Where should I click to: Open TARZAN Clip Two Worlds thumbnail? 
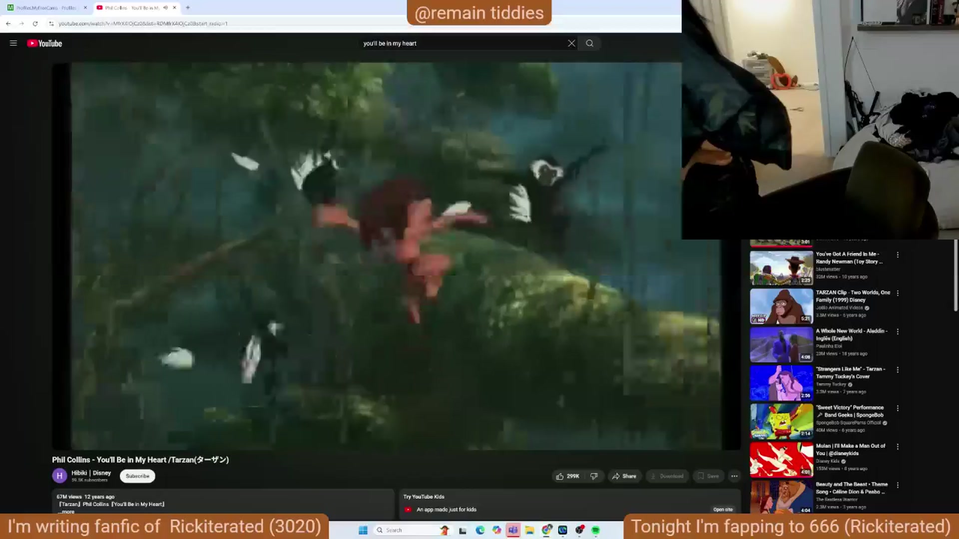(781, 306)
